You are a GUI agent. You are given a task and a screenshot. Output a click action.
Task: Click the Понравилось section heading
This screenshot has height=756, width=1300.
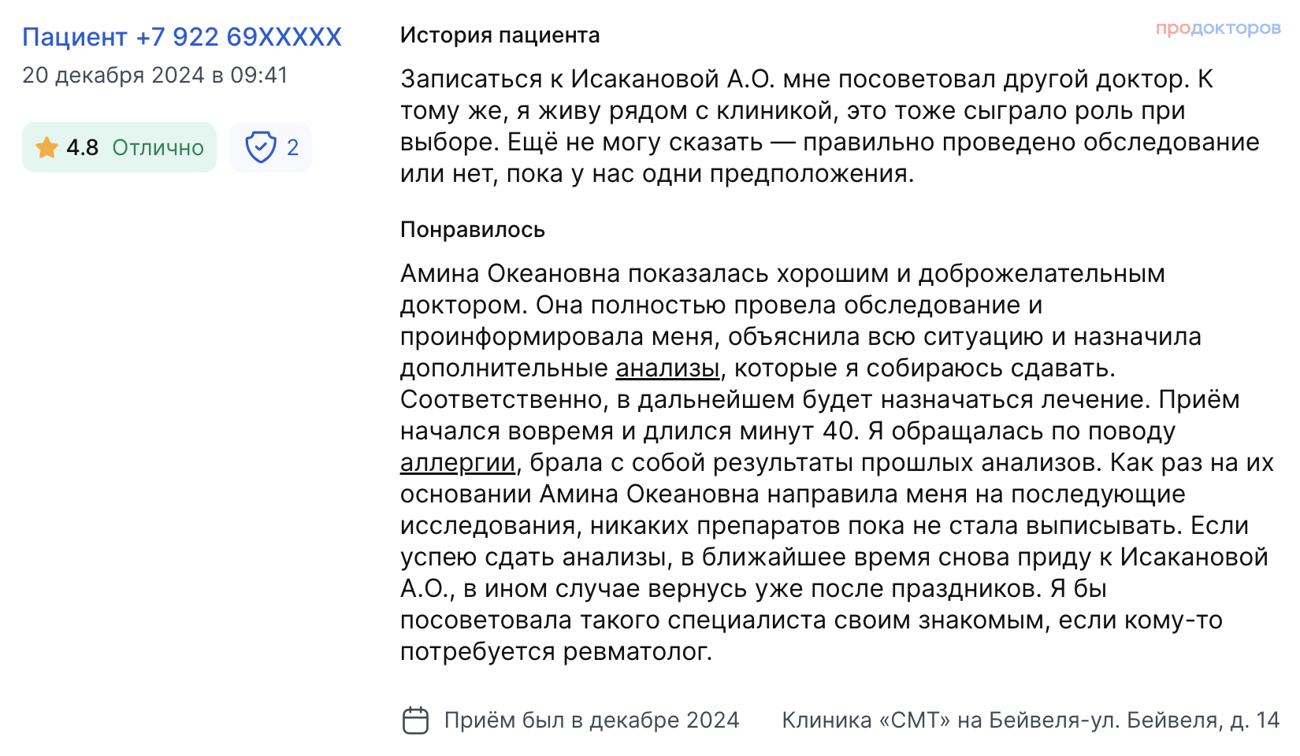coord(473,229)
